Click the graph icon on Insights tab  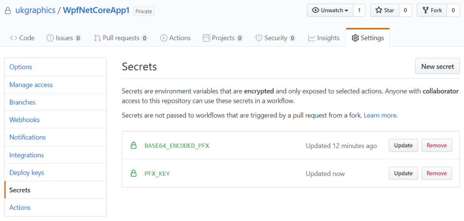(312, 38)
